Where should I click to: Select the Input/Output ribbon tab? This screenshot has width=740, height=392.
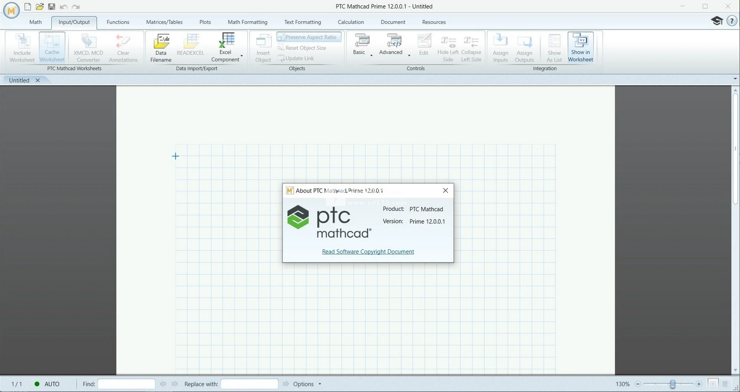point(74,22)
